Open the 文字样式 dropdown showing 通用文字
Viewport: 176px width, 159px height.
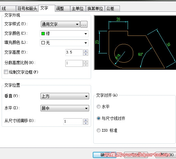coord(60,24)
